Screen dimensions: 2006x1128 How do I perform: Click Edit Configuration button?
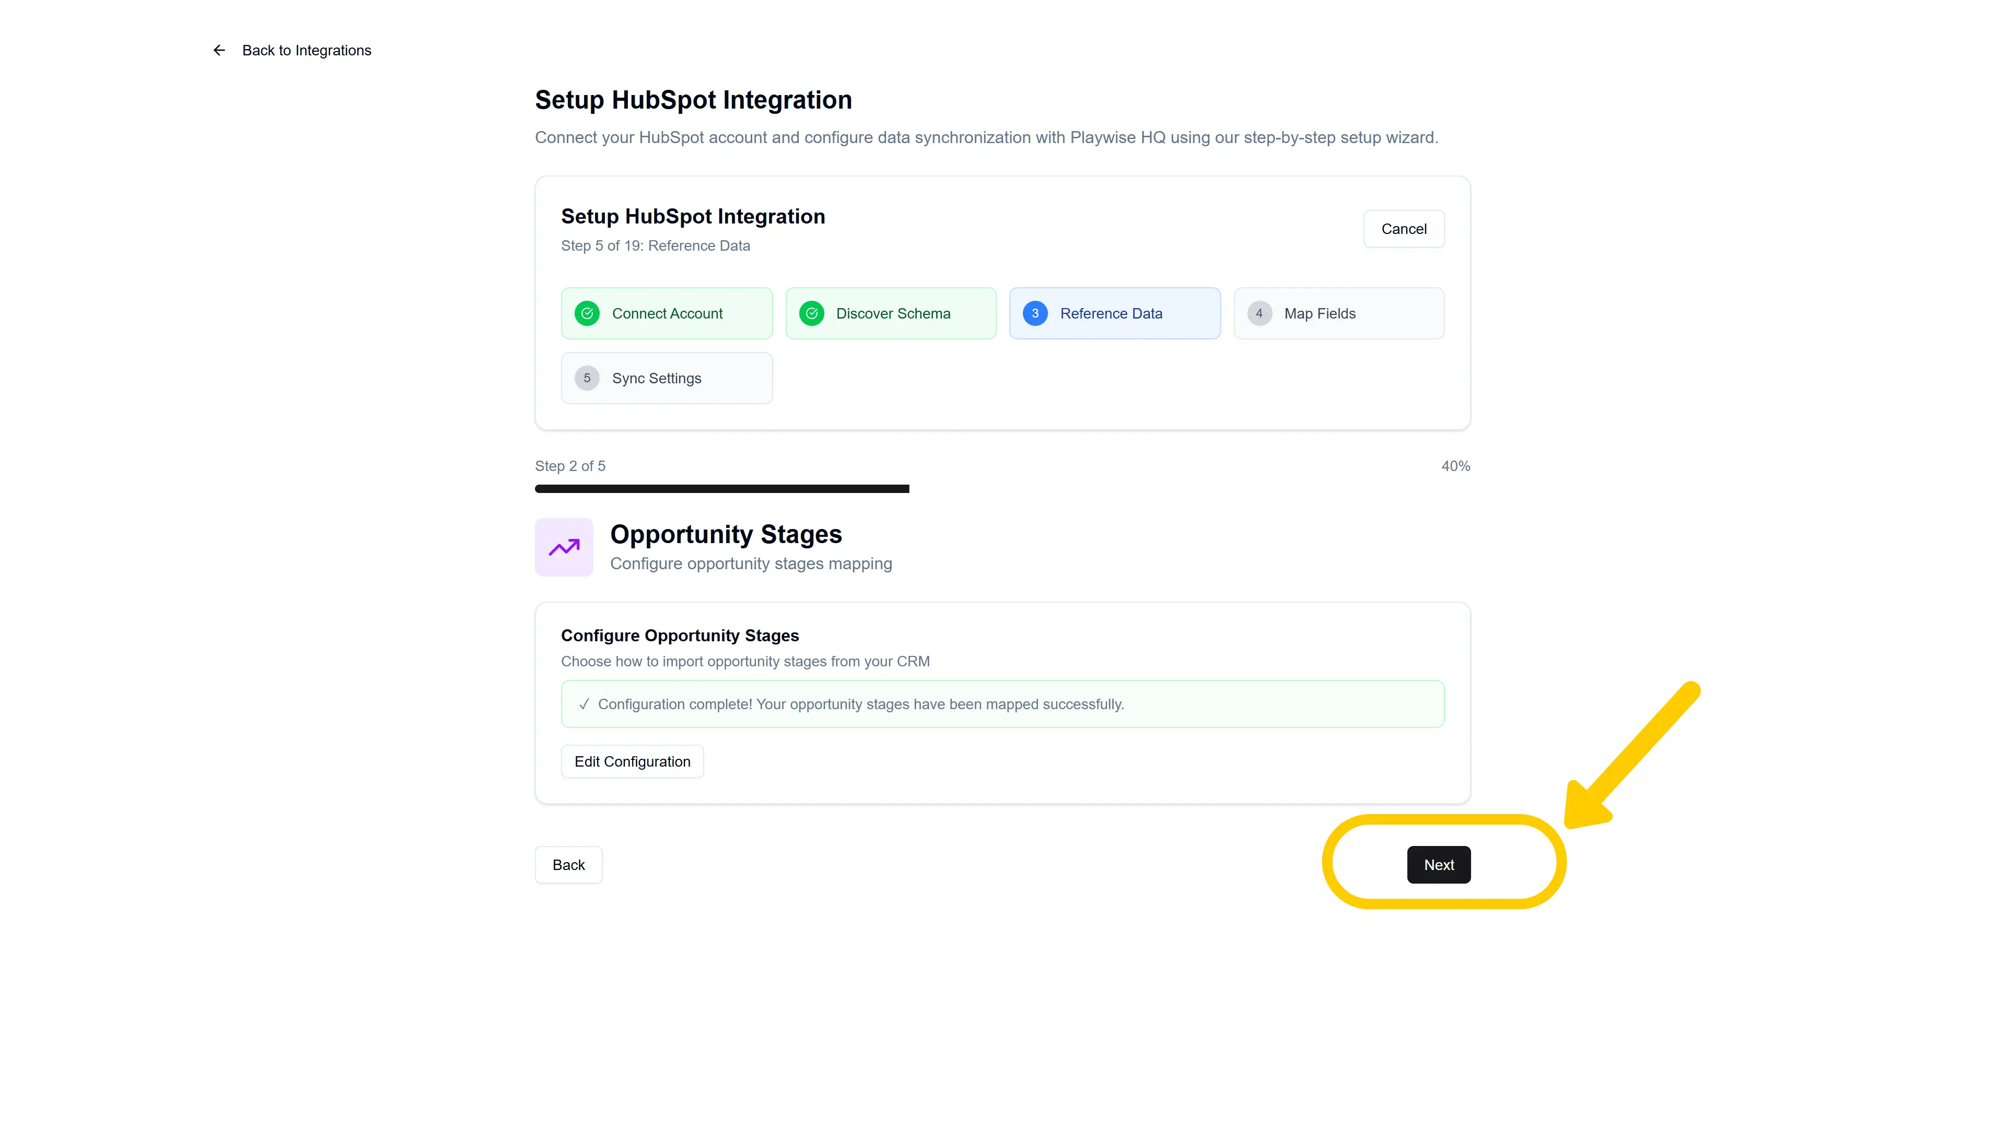point(632,761)
